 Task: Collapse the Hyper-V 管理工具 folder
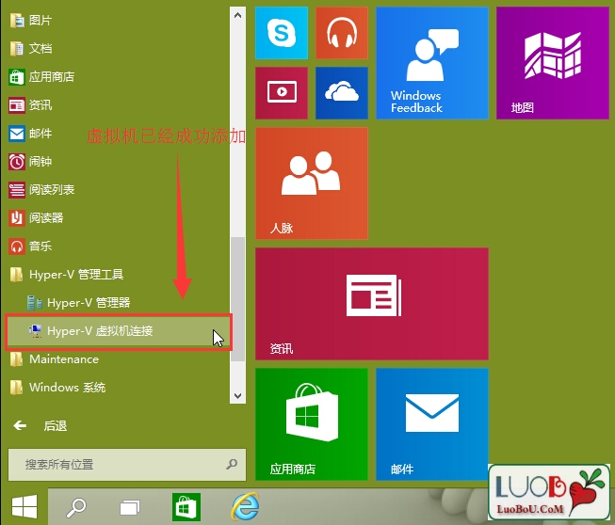point(118,274)
